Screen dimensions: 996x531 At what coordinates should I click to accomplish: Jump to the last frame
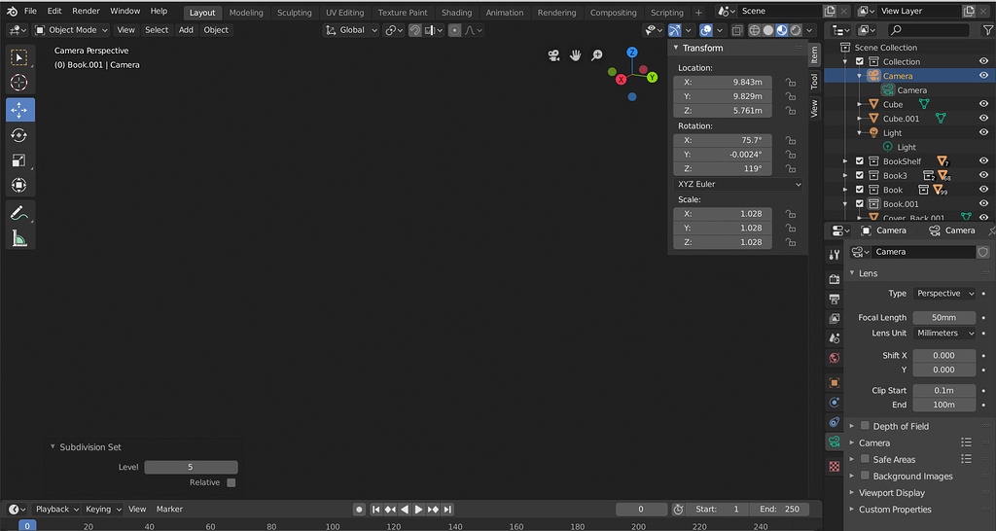point(447,510)
